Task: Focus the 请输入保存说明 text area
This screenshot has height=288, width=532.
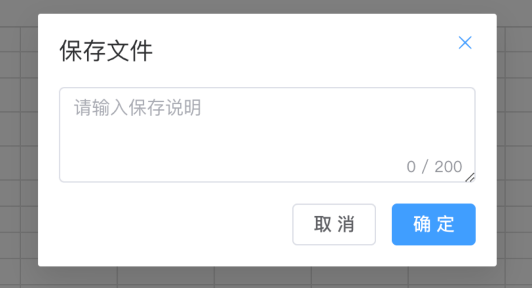Action: click(x=268, y=135)
